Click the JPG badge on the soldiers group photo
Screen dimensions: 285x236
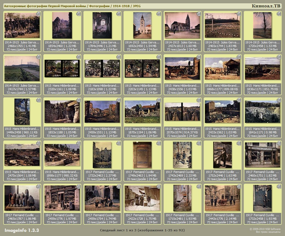pos(38,13)
